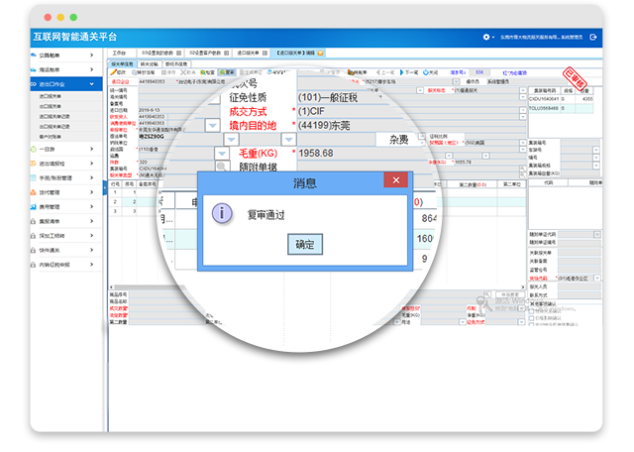Image resolution: width=634 pixels, height=452 pixels.
Task: Open the dropdown arrow left of 毛重(KG)
Action: [x=223, y=154]
